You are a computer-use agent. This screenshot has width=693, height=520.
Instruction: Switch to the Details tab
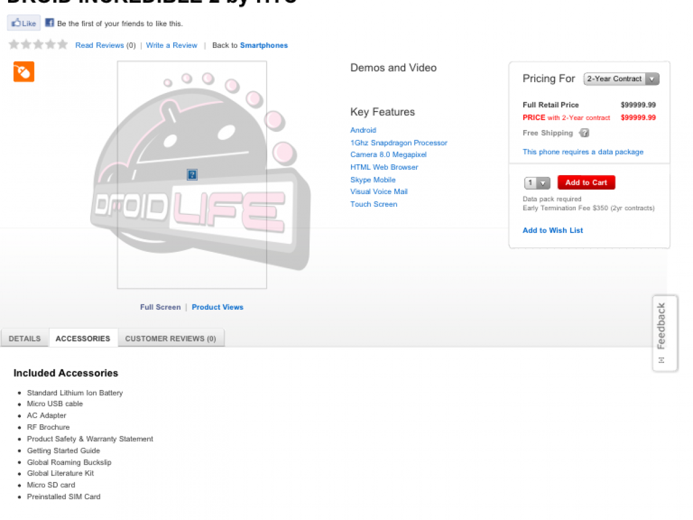coord(25,339)
